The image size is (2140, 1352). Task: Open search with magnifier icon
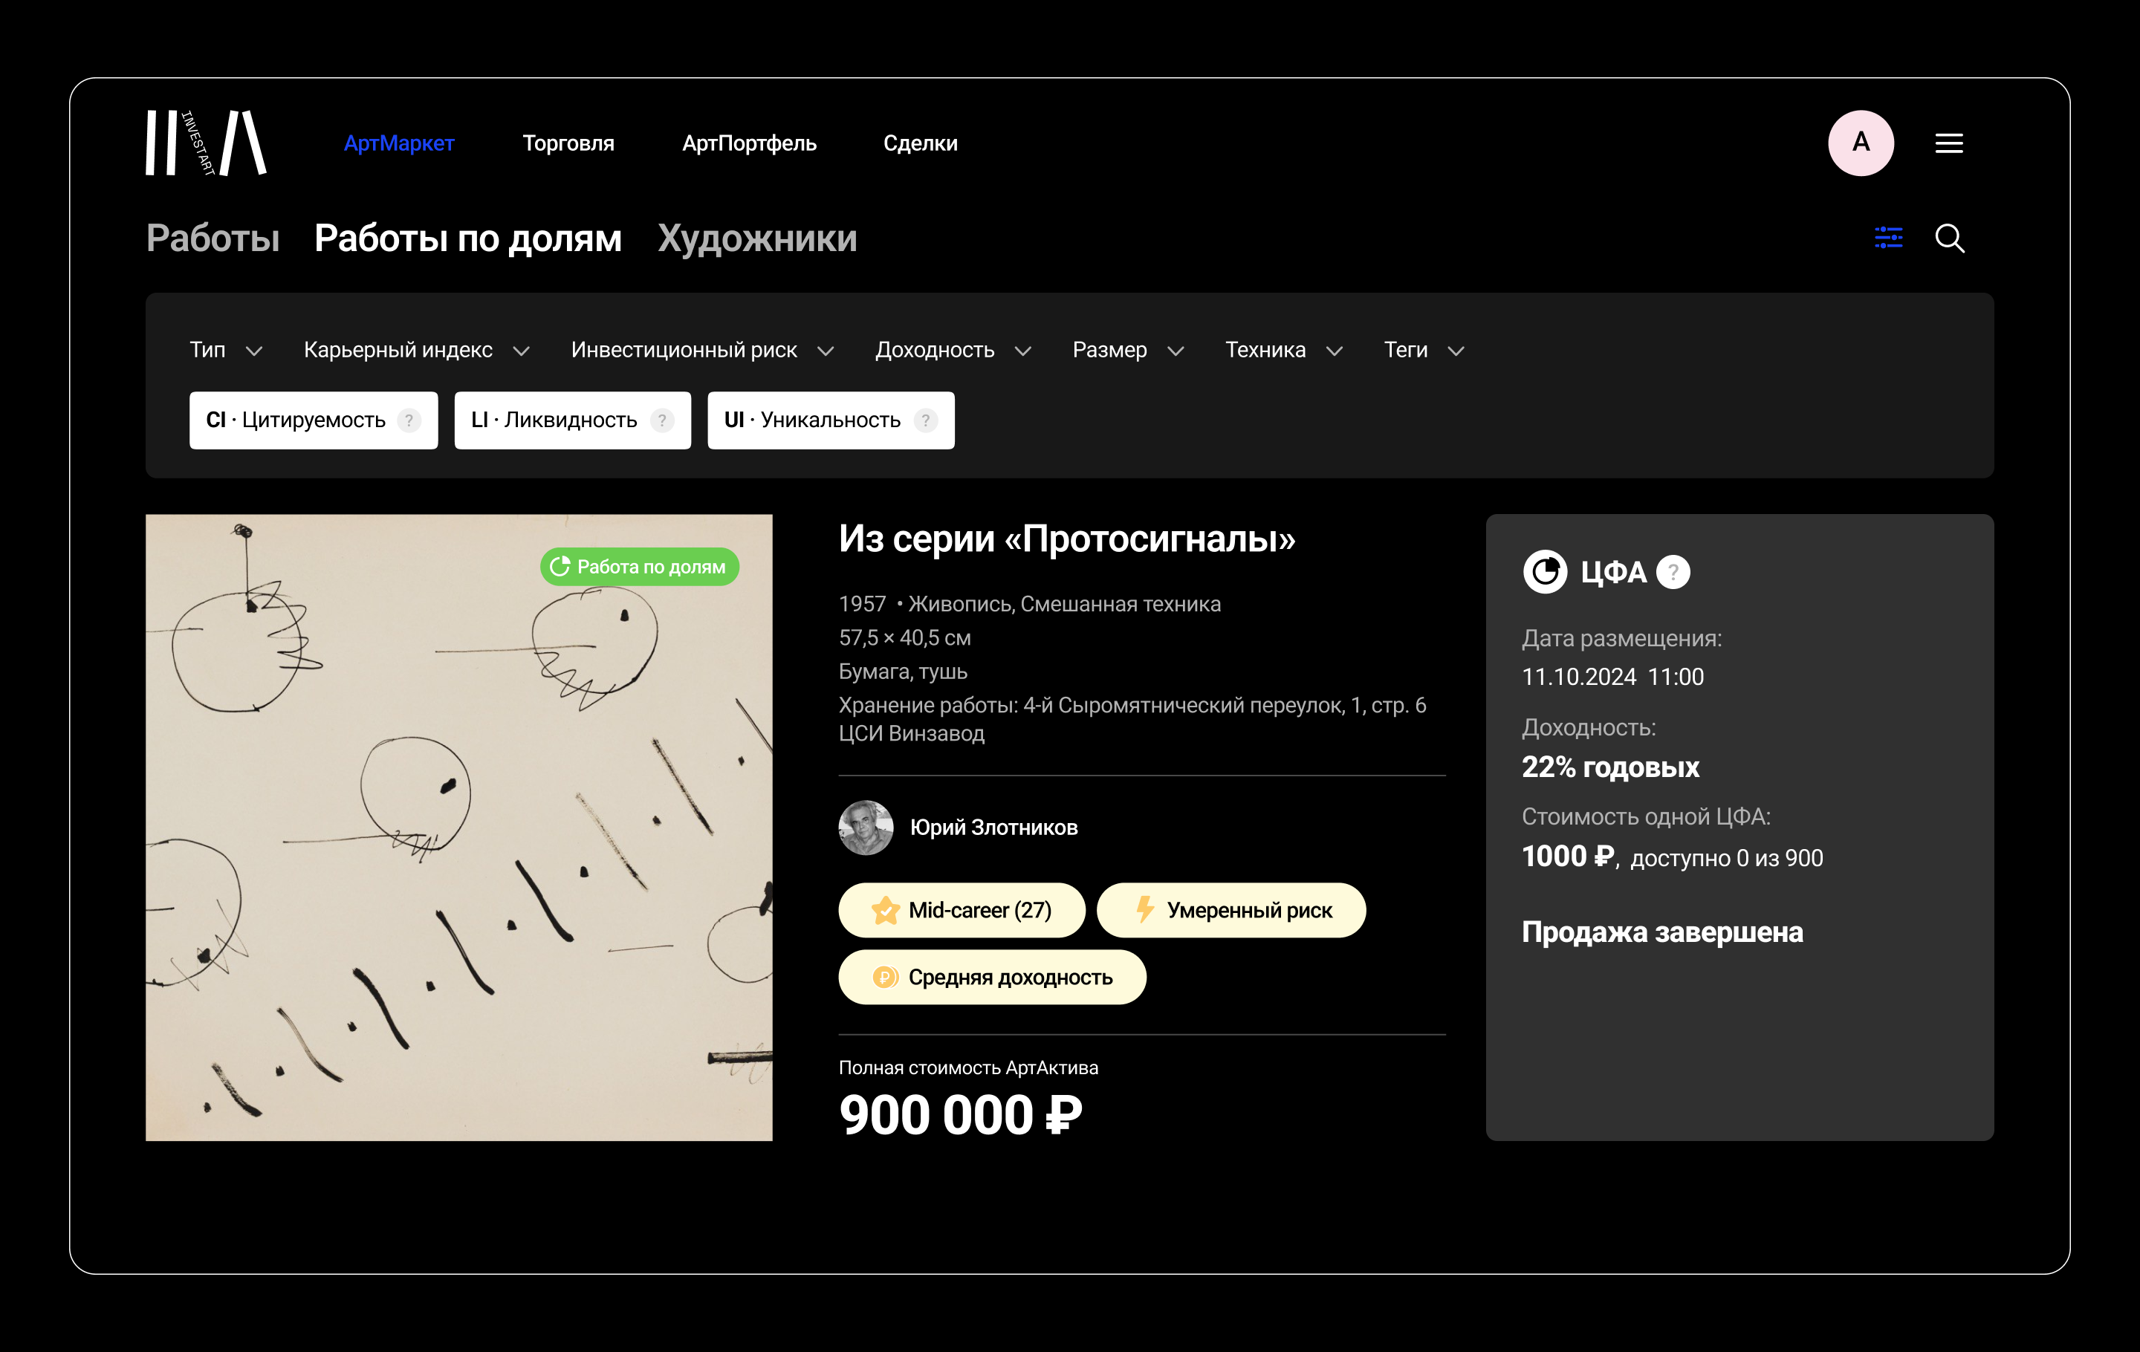click(x=1949, y=238)
